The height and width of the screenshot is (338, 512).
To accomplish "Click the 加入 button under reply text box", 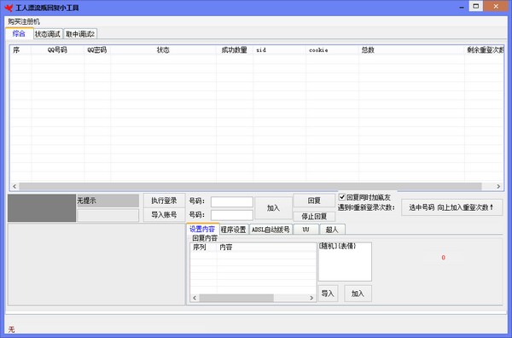I will tap(358, 294).
